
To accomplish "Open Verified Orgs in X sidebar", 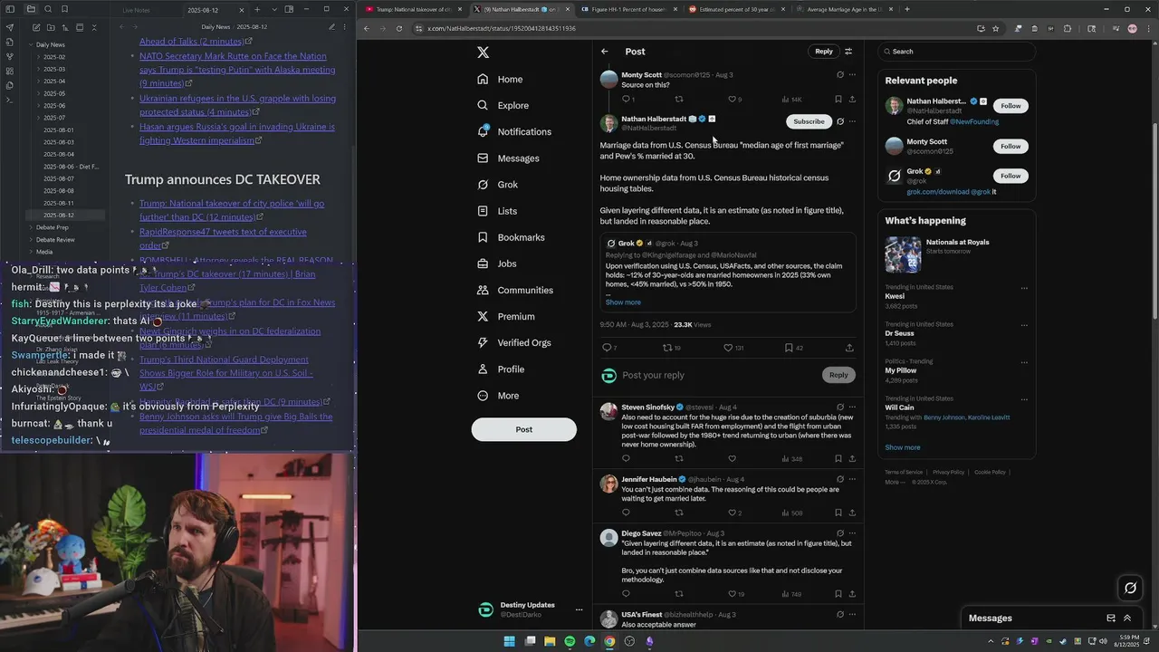I will pos(513,343).
